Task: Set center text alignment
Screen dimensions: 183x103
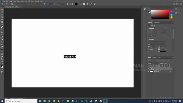Action: point(70,4)
